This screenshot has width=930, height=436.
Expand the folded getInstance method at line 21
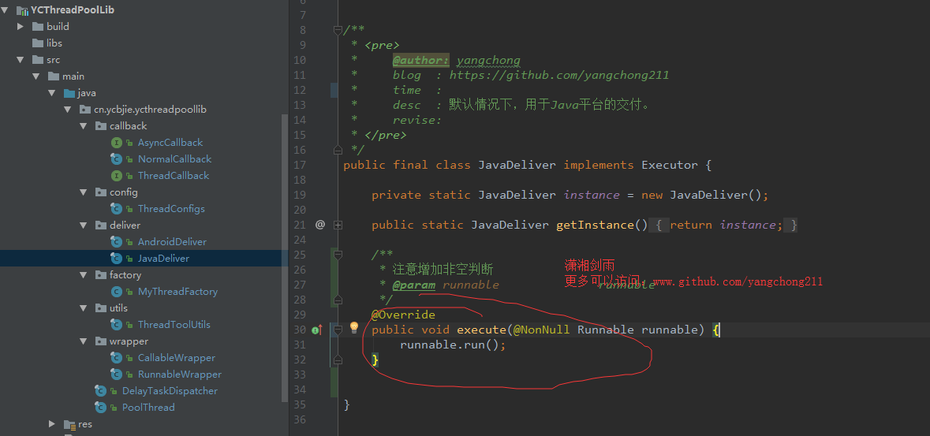(338, 225)
